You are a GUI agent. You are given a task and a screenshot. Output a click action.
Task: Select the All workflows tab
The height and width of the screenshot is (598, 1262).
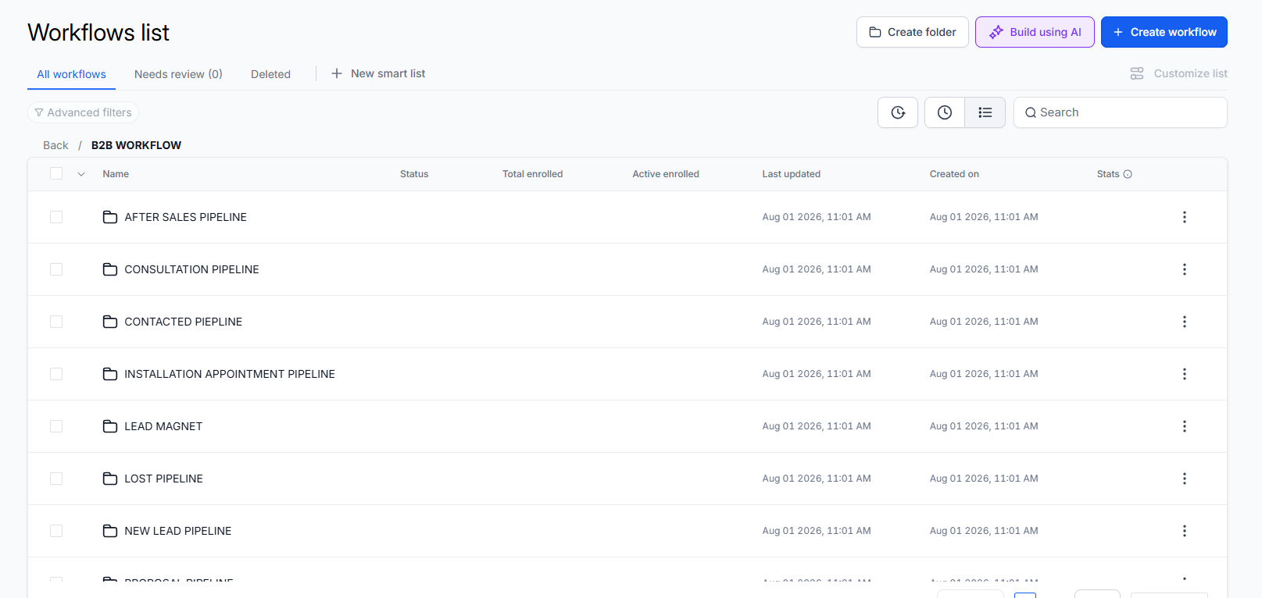(71, 74)
